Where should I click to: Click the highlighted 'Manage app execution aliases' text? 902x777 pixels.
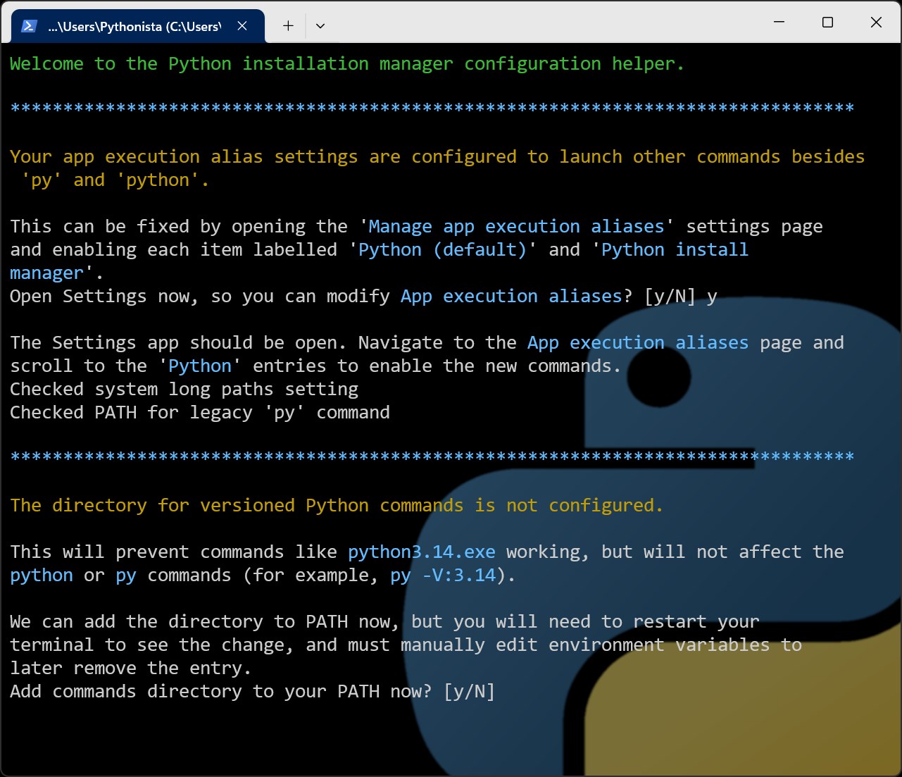512,226
